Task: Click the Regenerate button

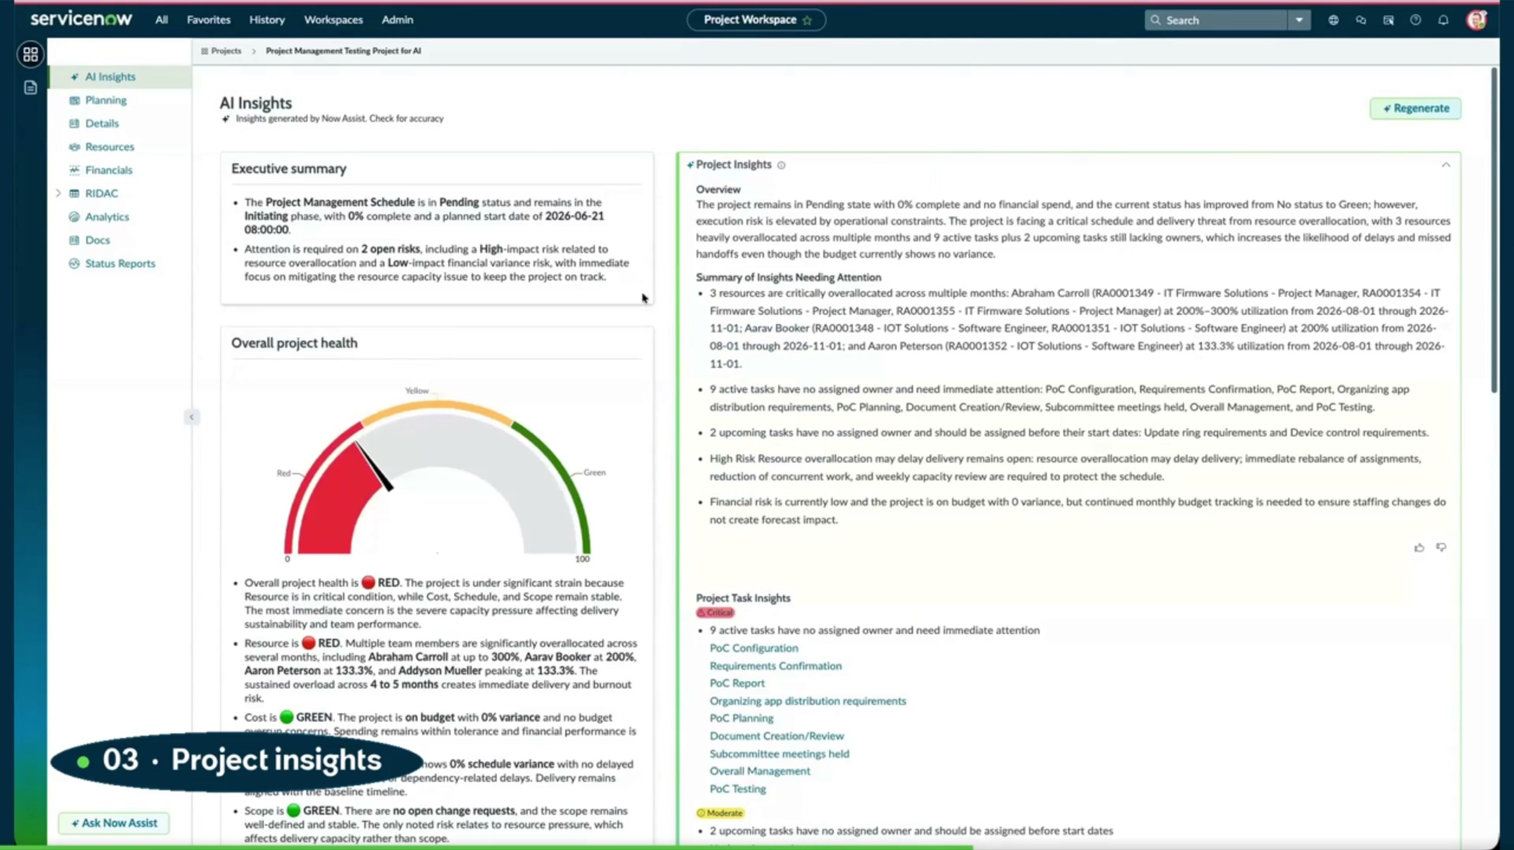Action: [x=1415, y=108]
